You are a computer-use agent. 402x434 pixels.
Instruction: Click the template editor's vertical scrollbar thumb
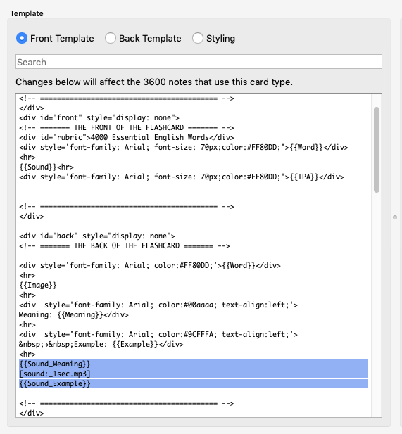click(x=377, y=150)
